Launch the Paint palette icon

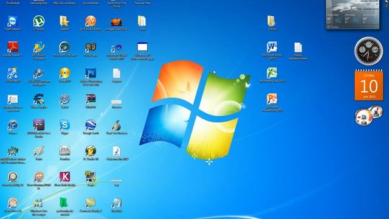[x=39, y=151]
